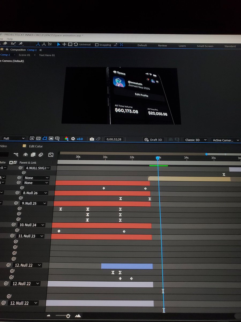This screenshot has width=241, height=322.
Task: Toggle the Snapping checkbox
Action: click(x=97, y=45)
